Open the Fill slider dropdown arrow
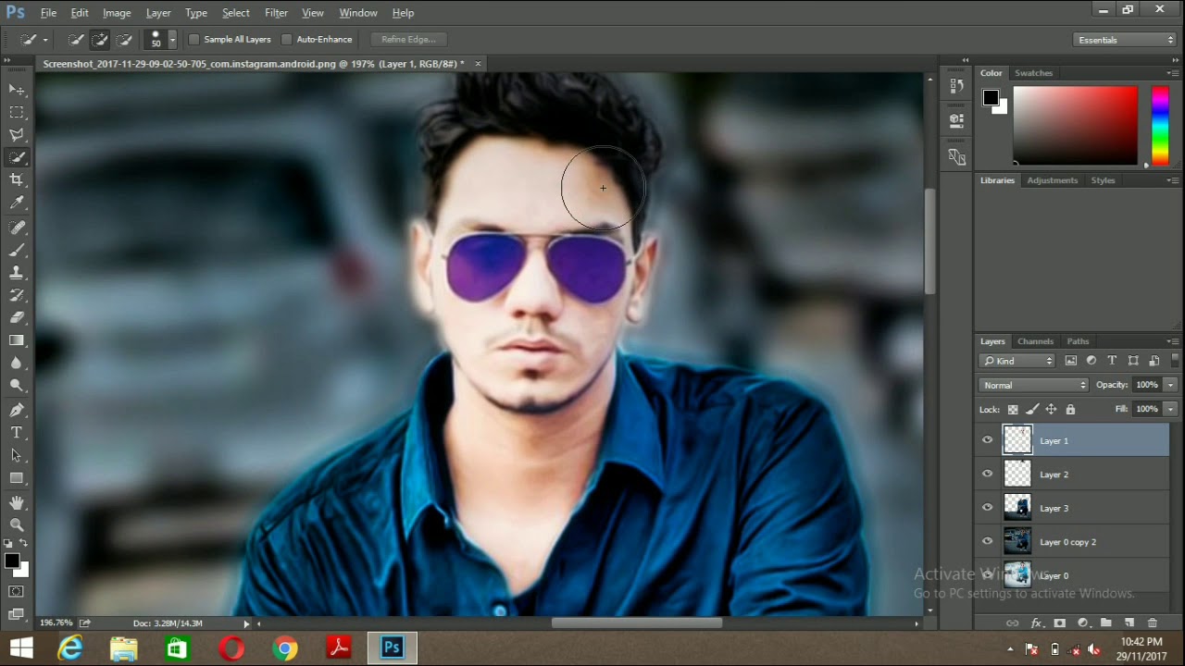This screenshot has width=1185, height=666. (x=1170, y=409)
